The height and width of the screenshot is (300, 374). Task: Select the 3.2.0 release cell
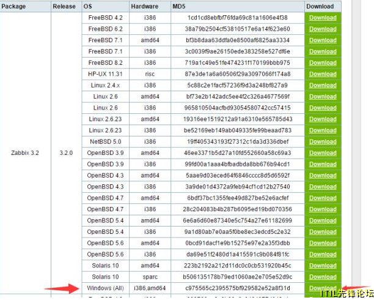pos(66,152)
